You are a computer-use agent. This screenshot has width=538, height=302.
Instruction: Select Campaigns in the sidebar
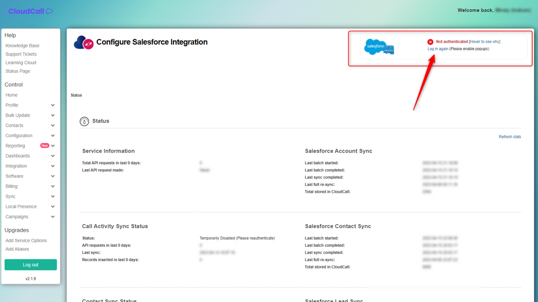[17, 217]
